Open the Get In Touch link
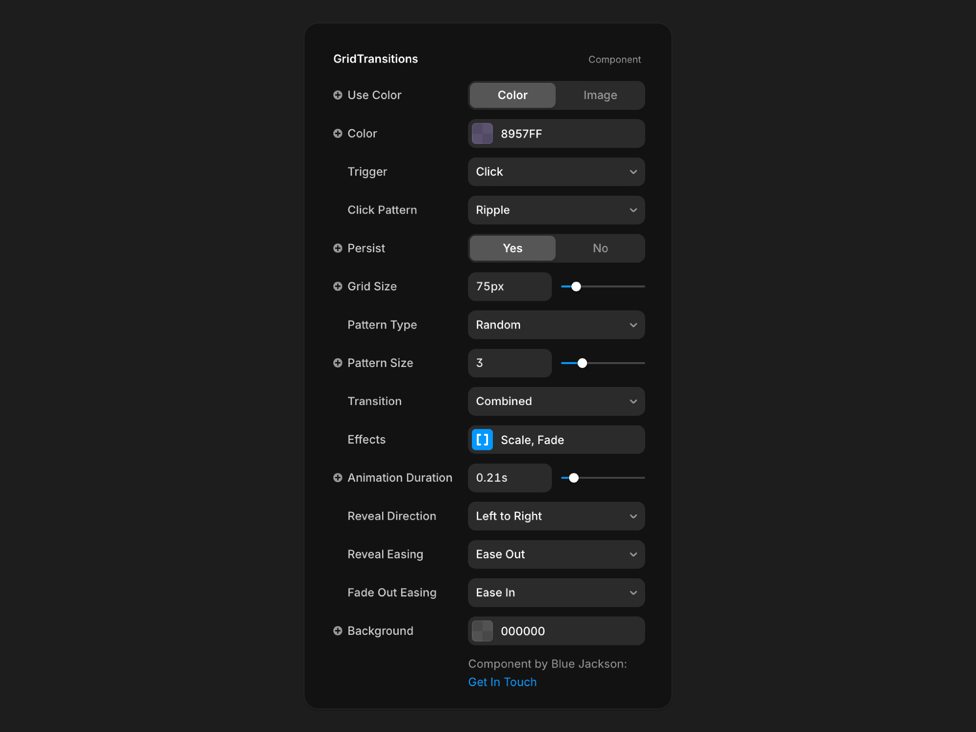 pyautogui.click(x=502, y=682)
